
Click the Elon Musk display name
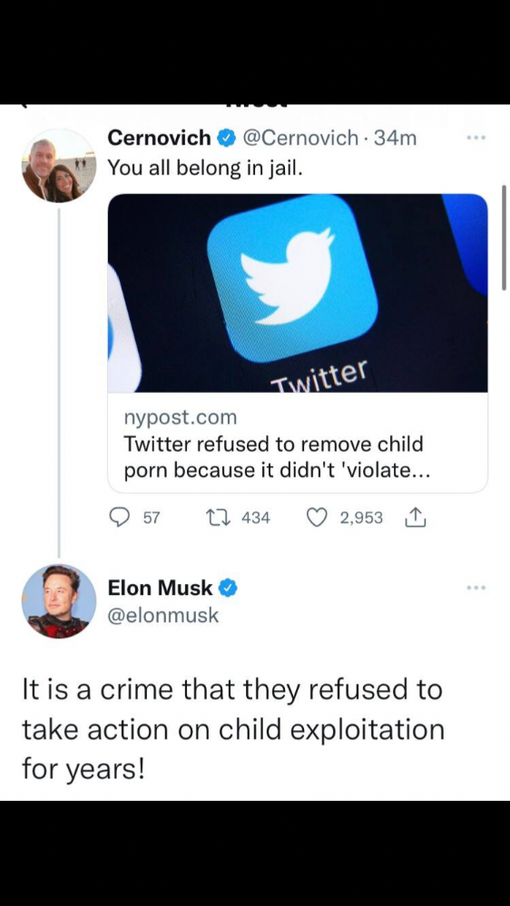pyautogui.click(x=161, y=589)
